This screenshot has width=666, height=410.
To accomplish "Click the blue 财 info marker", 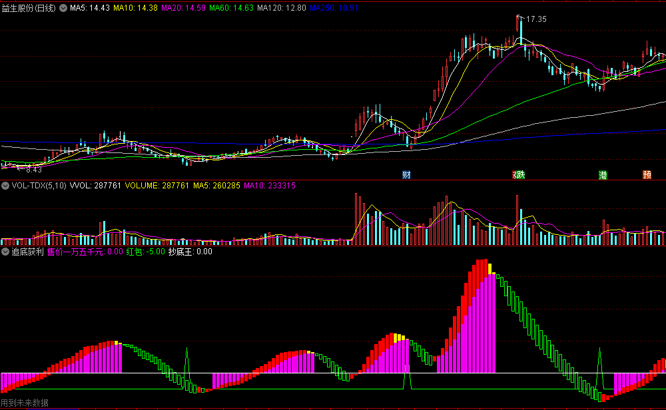I will point(406,175).
